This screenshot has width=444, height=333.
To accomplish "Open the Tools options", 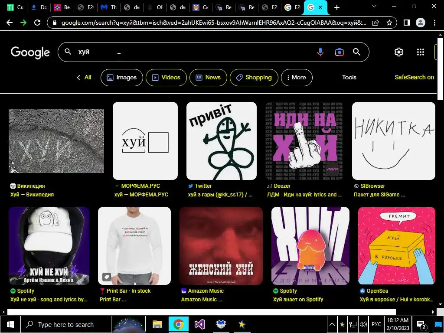I will [x=349, y=77].
